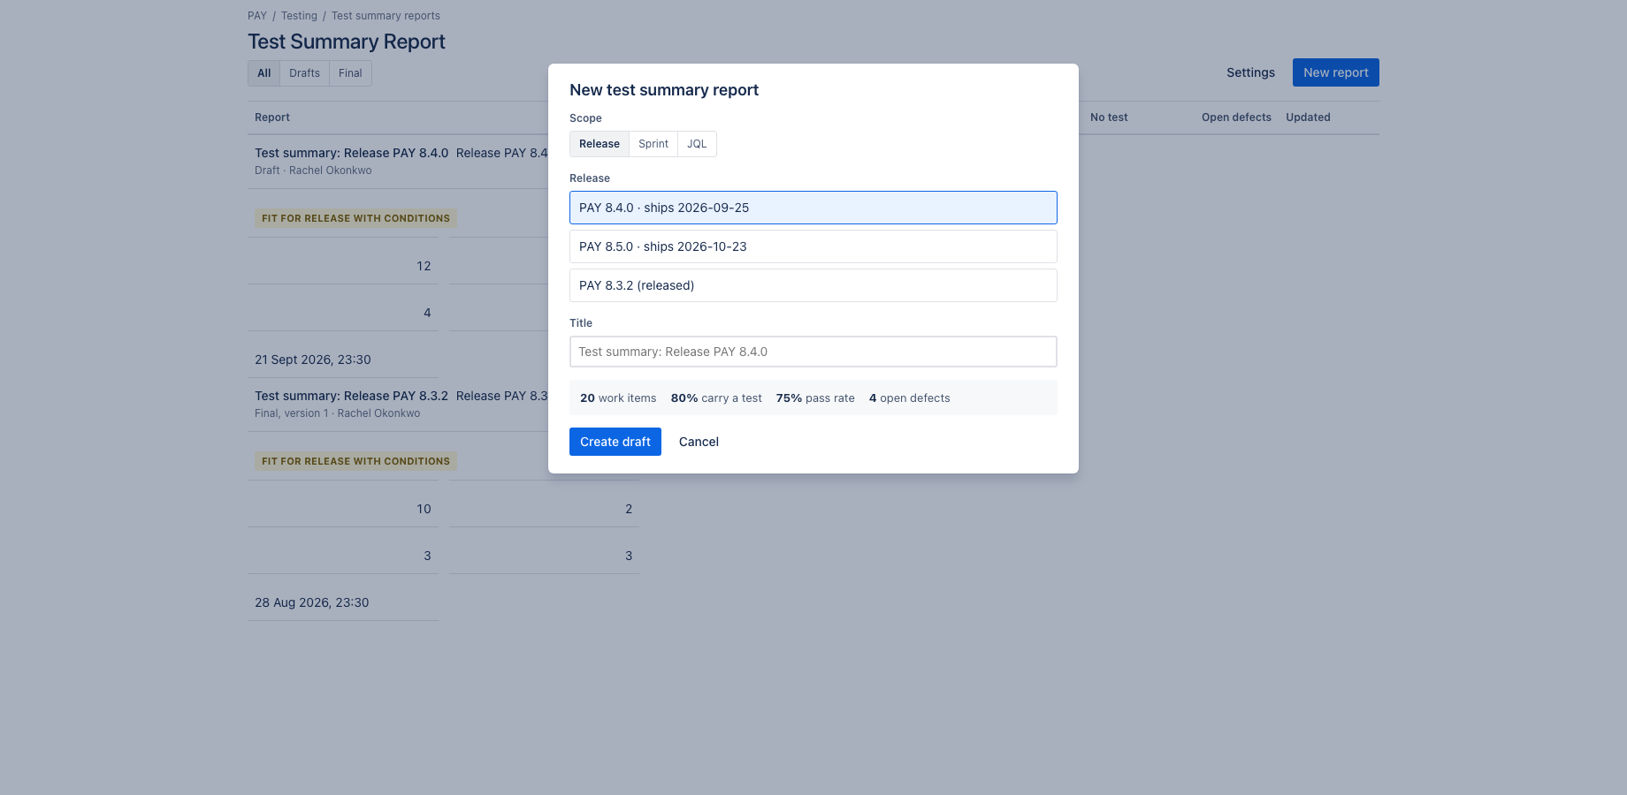Click '80% carry a test' stat
The width and height of the screenshot is (1627, 795).
(716, 398)
